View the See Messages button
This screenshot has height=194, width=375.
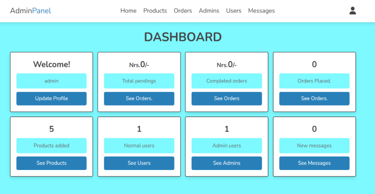tap(314, 163)
